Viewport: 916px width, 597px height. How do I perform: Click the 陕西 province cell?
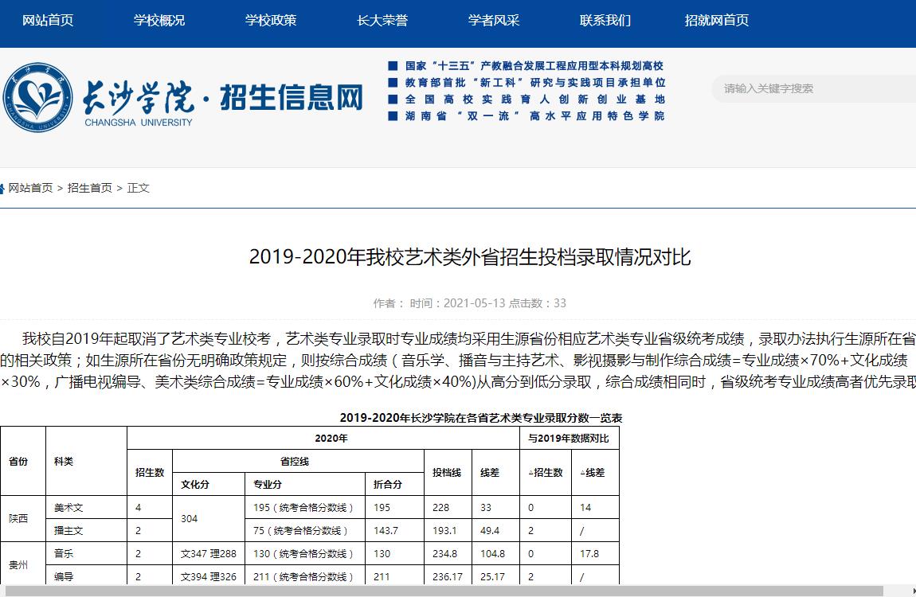[23, 519]
